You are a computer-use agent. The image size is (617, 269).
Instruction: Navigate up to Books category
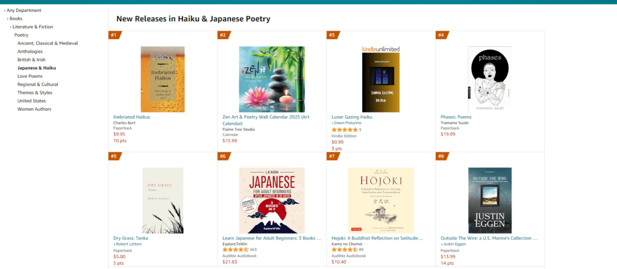(x=16, y=19)
